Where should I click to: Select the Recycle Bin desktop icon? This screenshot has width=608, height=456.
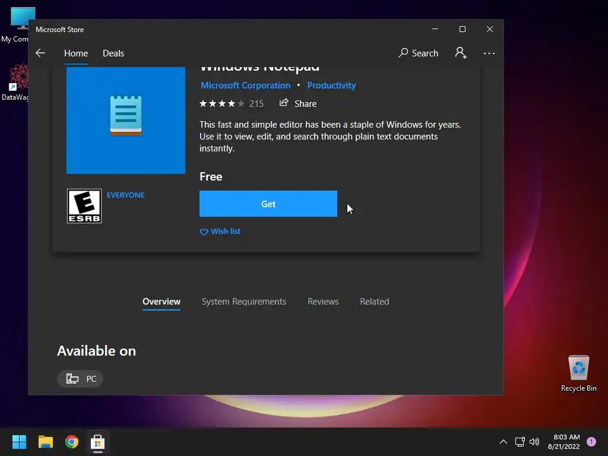pos(578,374)
